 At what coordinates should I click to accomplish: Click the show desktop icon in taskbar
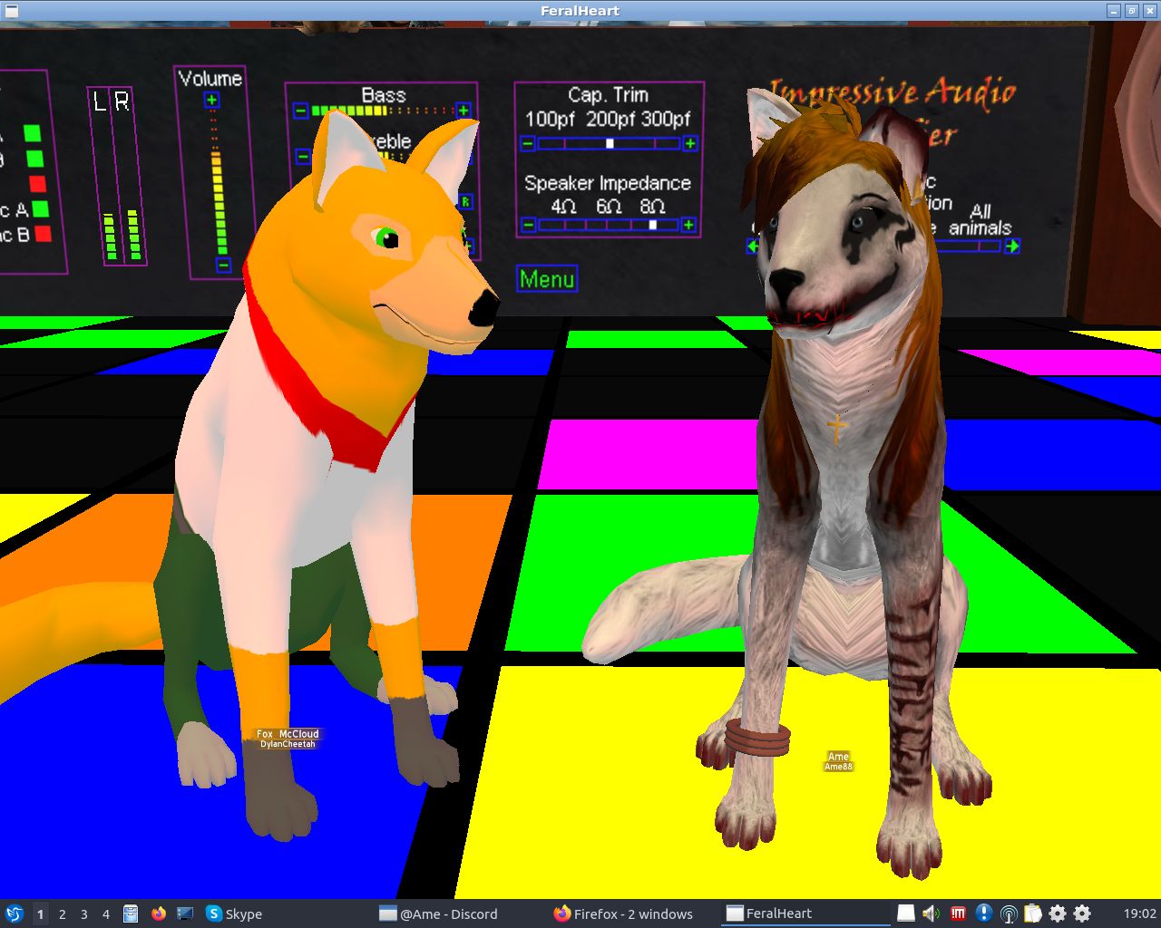tap(185, 913)
